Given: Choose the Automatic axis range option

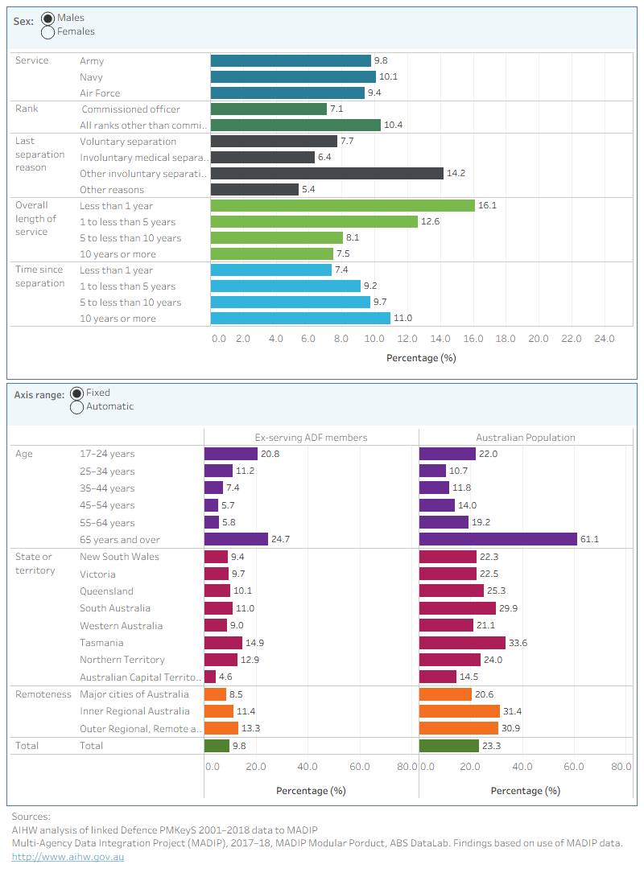Looking at the screenshot, I should pyautogui.click(x=76, y=407).
